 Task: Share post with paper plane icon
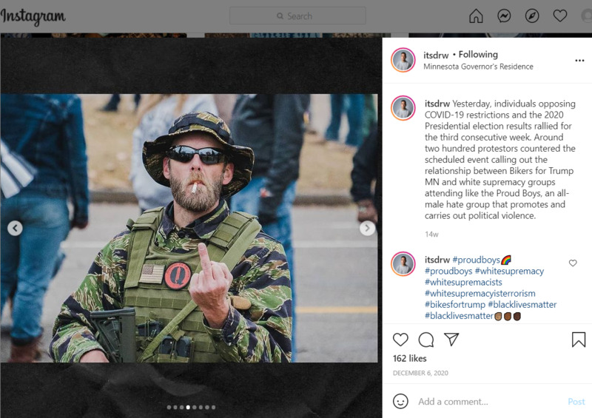tap(451, 339)
